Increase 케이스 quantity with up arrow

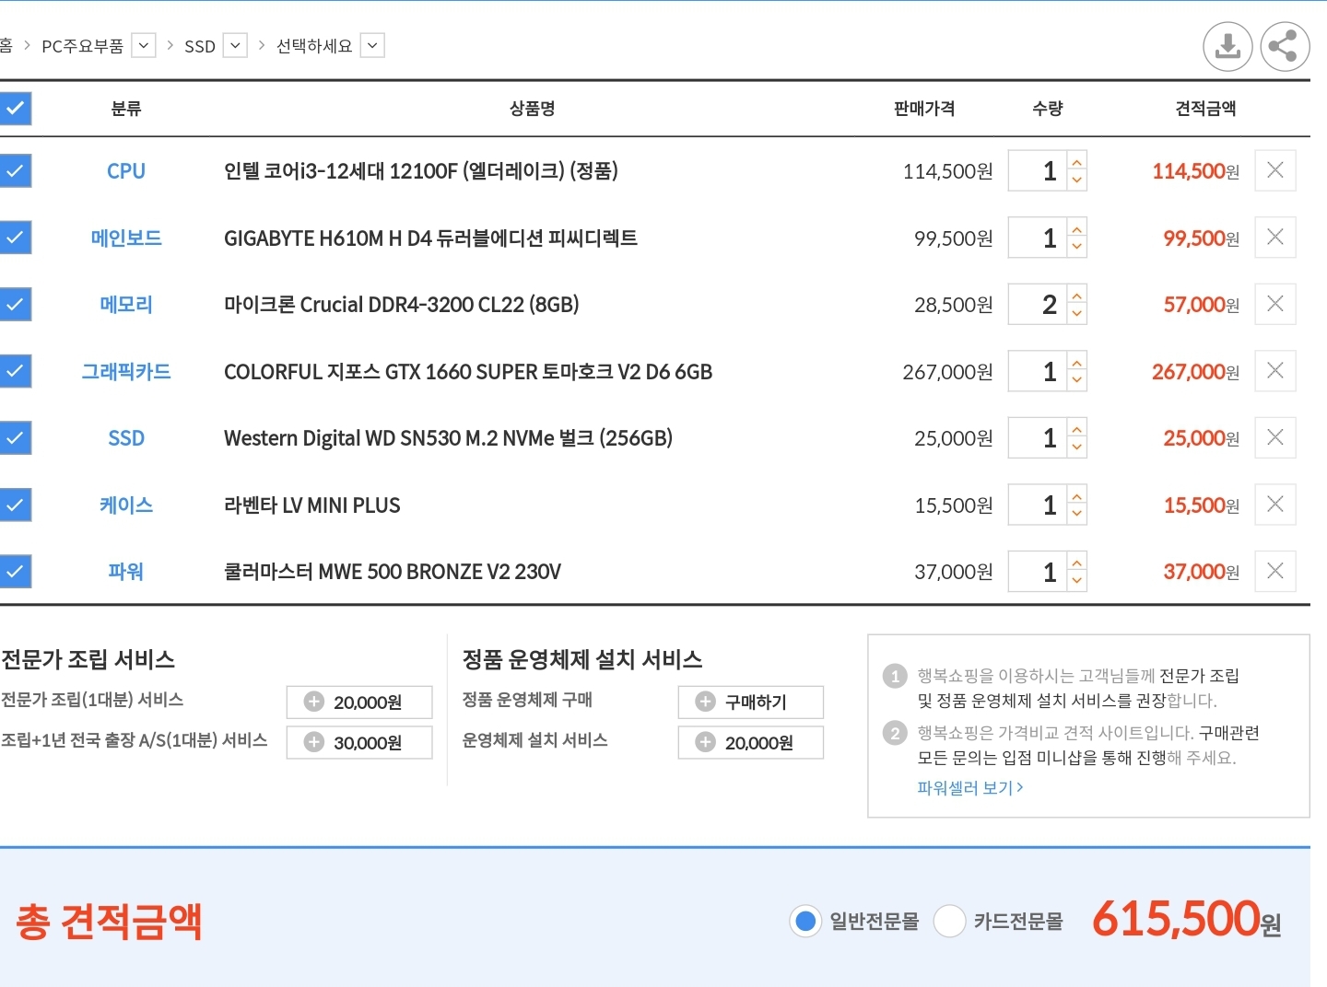coord(1077,494)
